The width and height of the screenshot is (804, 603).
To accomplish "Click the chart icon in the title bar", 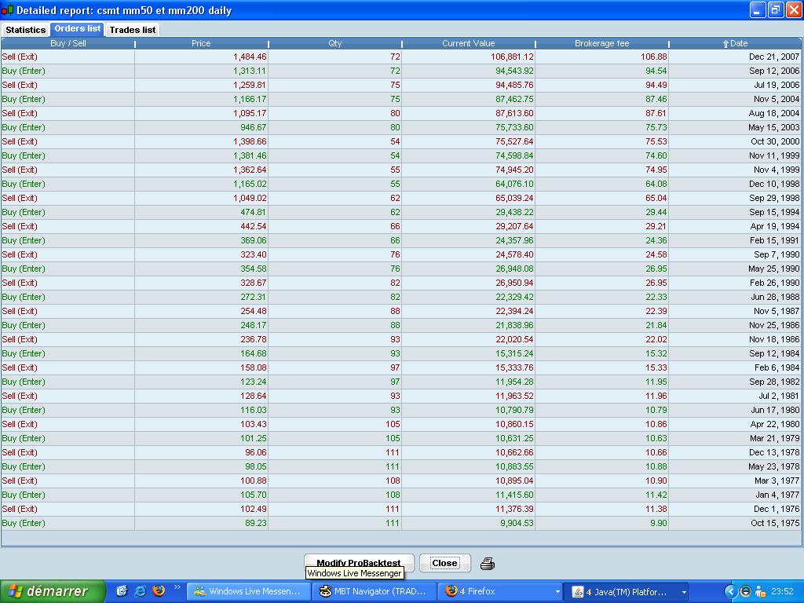I will click(8, 10).
